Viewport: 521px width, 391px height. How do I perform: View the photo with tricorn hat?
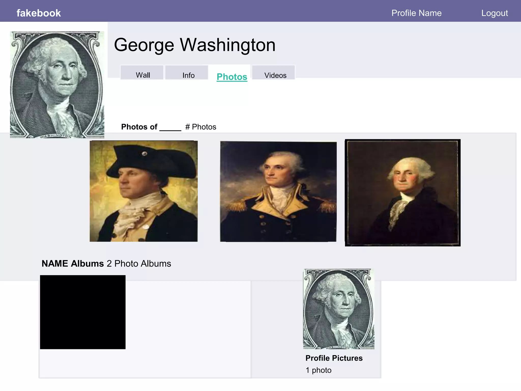[x=144, y=191]
